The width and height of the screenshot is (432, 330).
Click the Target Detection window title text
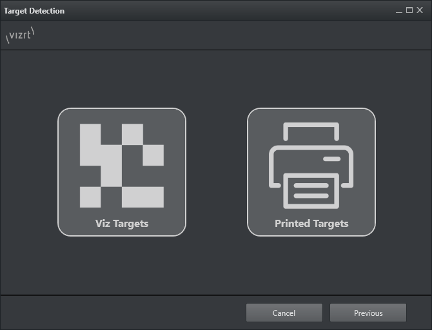pyautogui.click(x=34, y=11)
